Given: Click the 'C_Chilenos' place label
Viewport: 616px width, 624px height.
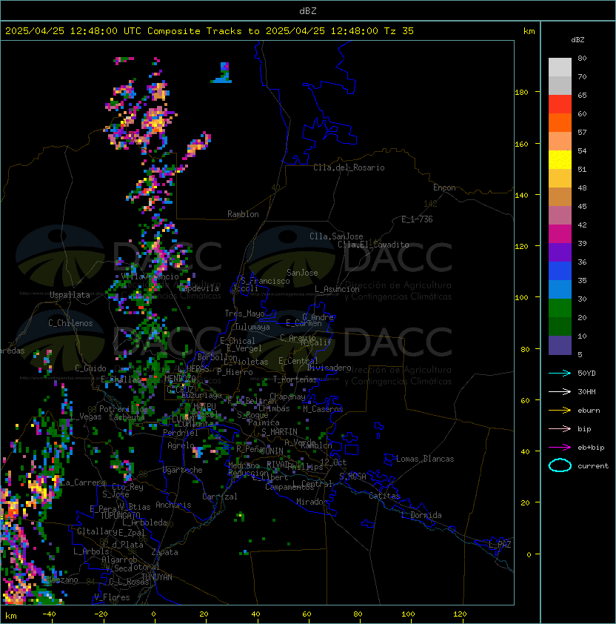Looking at the screenshot, I should click(70, 323).
